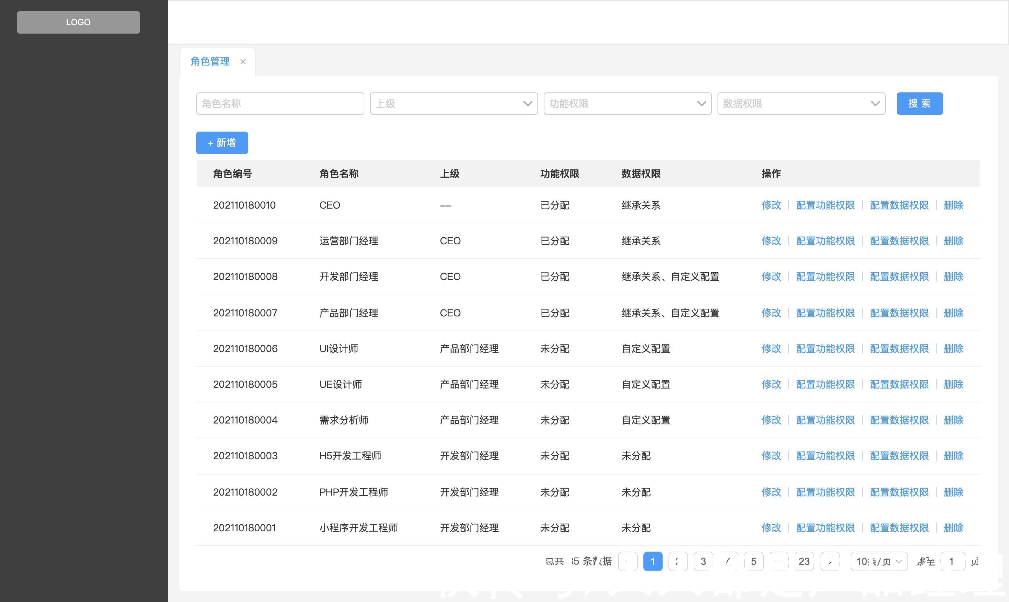Select rows per page count dropdown
1009x602 pixels.
point(878,562)
